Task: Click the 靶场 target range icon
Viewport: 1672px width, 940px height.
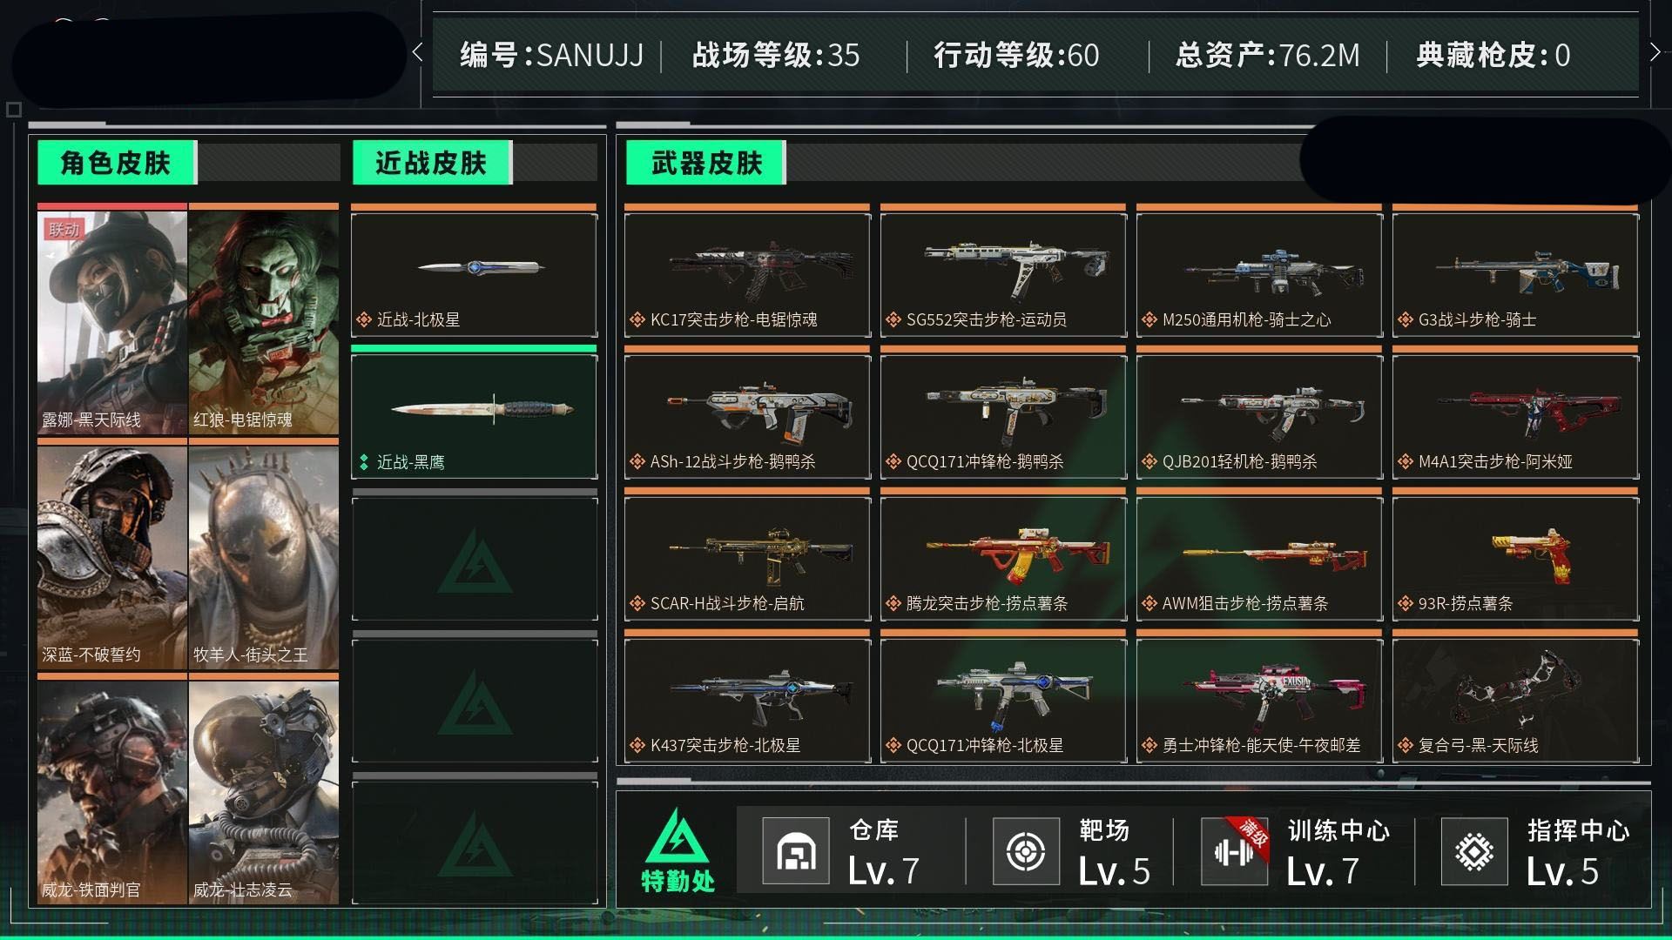Action: click(1026, 851)
